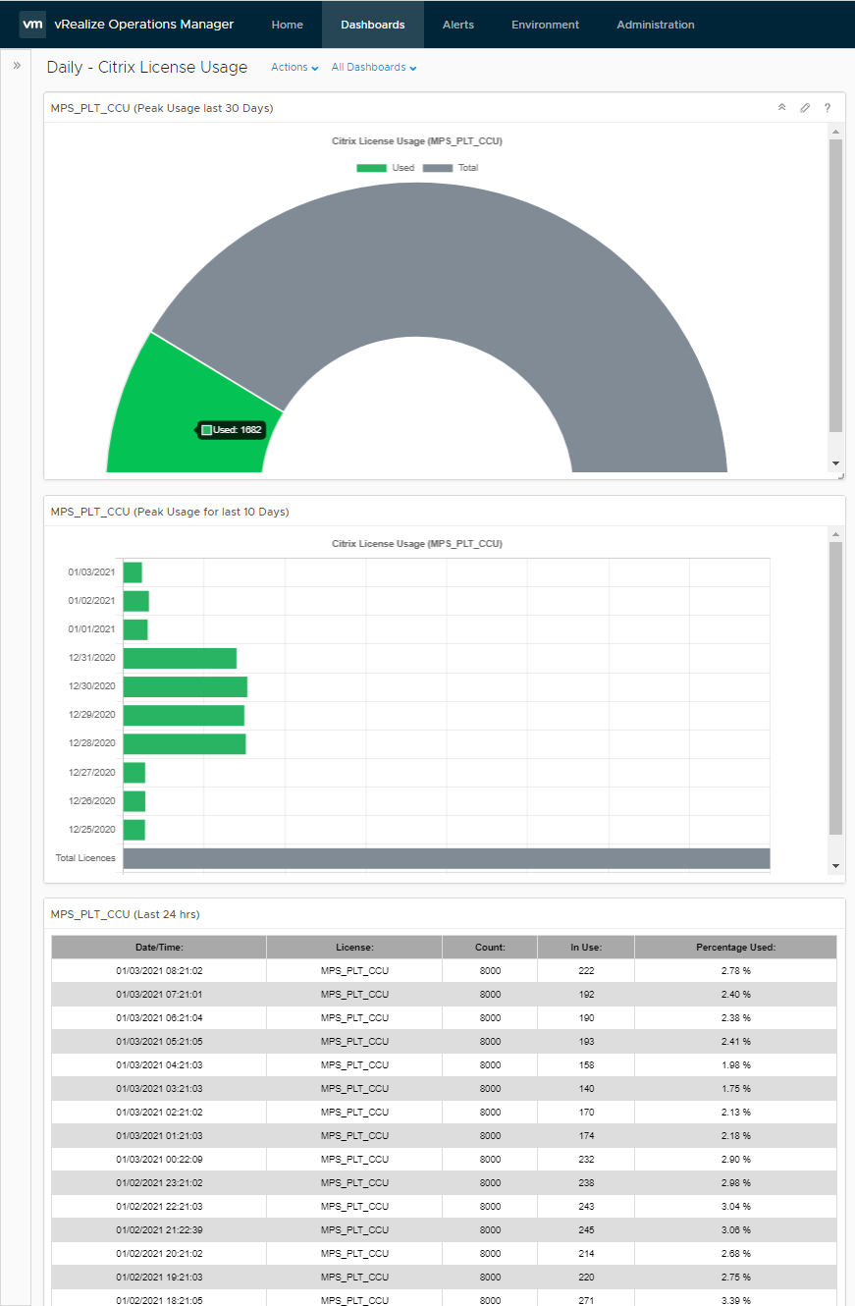Sort table by Date/Time column header
This screenshot has height=1306, width=855.
[159, 948]
